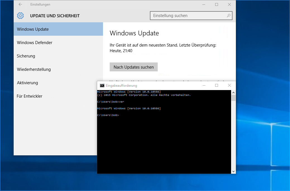The width and height of the screenshot is (290, 191).
Task: Minimize the Eingabeaufforderung window
Action: coord(204,85)
